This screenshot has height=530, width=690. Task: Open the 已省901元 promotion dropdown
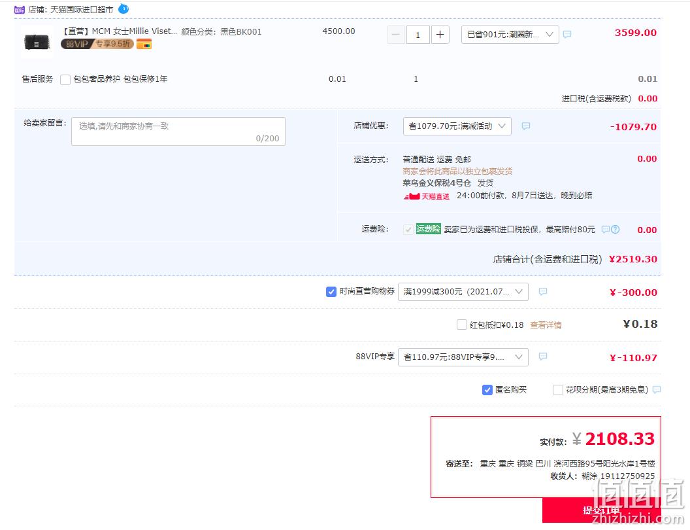pyautogui.click(x=510, y=35)
